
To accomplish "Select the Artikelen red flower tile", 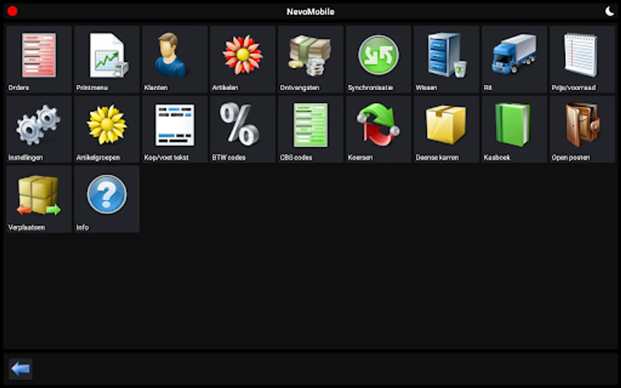I will (243, 59).
